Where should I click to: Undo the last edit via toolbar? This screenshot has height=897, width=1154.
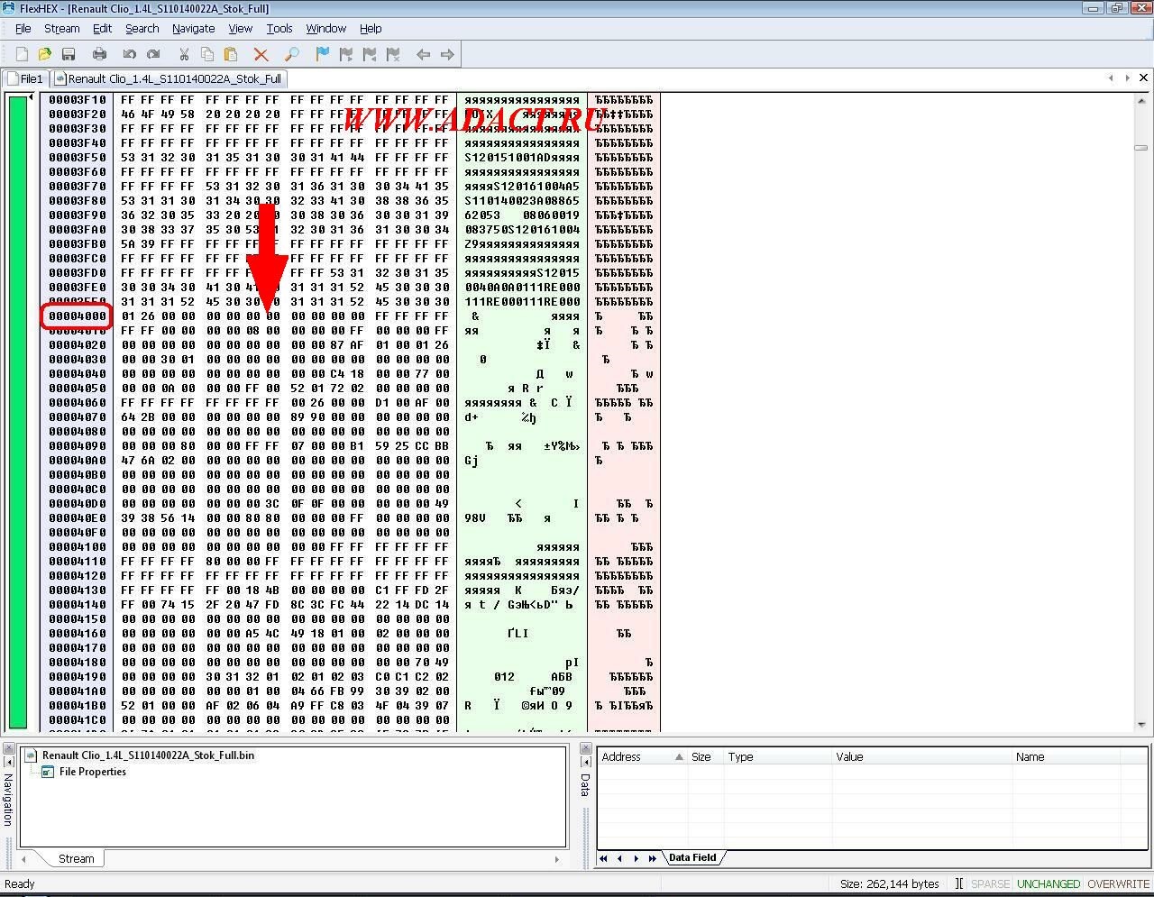[x=130, y=55]
